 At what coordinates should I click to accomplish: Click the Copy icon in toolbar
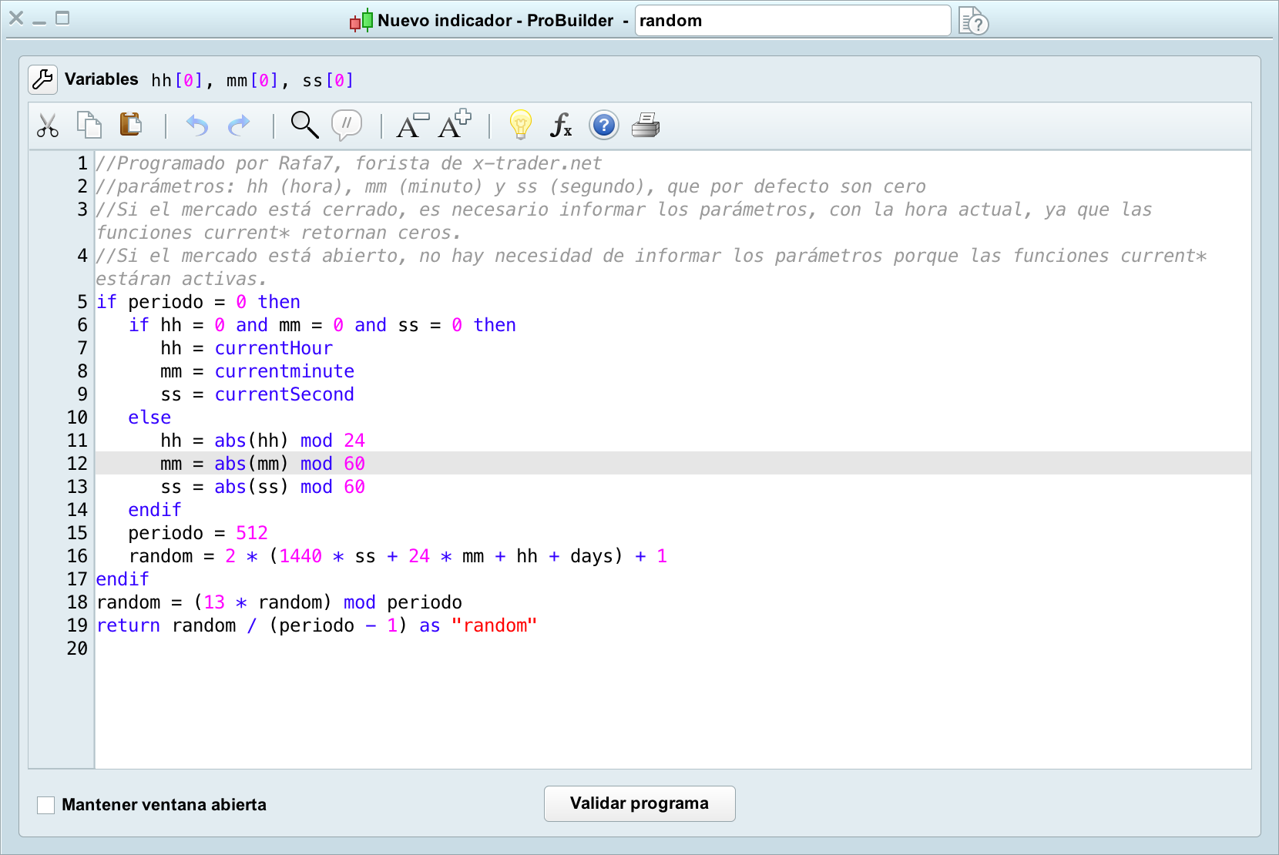[x=89, y=125]
